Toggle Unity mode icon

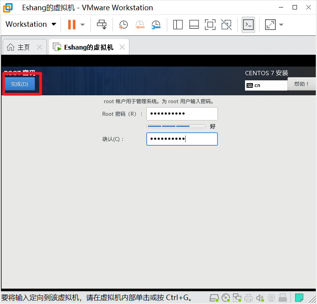click(x=226, y=25)
